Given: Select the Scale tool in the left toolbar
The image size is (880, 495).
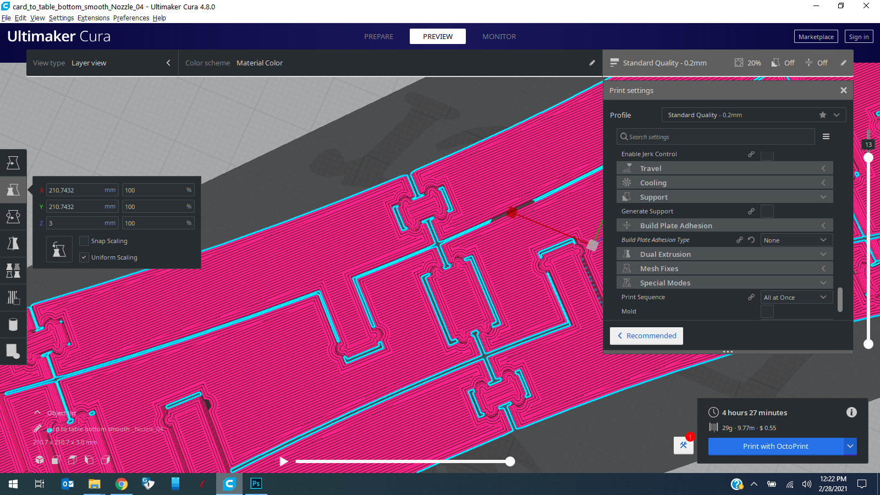Looking at the screenshot, I should point(13,190).
